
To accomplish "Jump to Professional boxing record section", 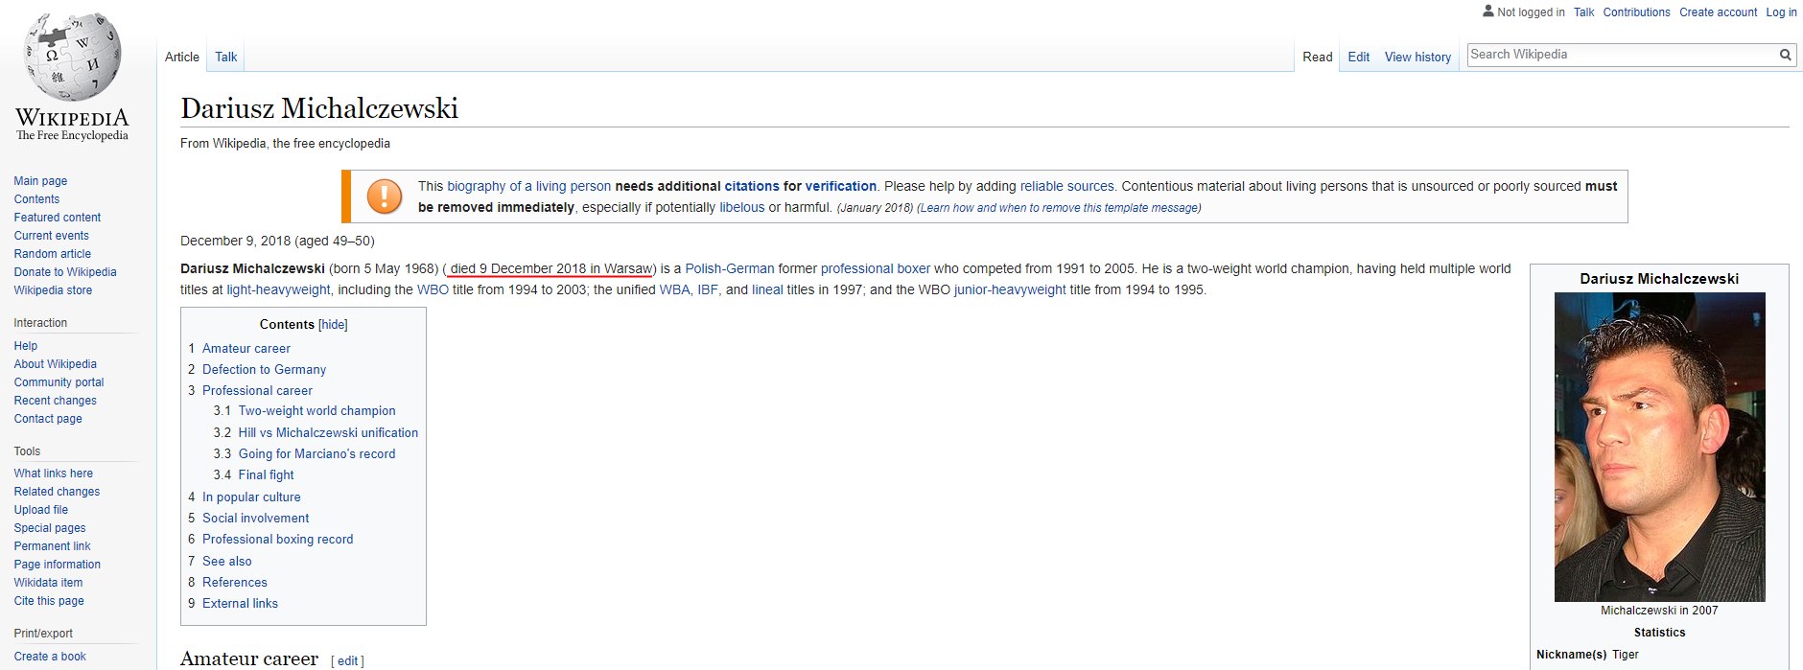I will 277,540.
